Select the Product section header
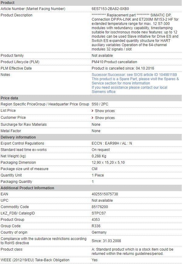183x264 pixels. [x=91, y=3]
